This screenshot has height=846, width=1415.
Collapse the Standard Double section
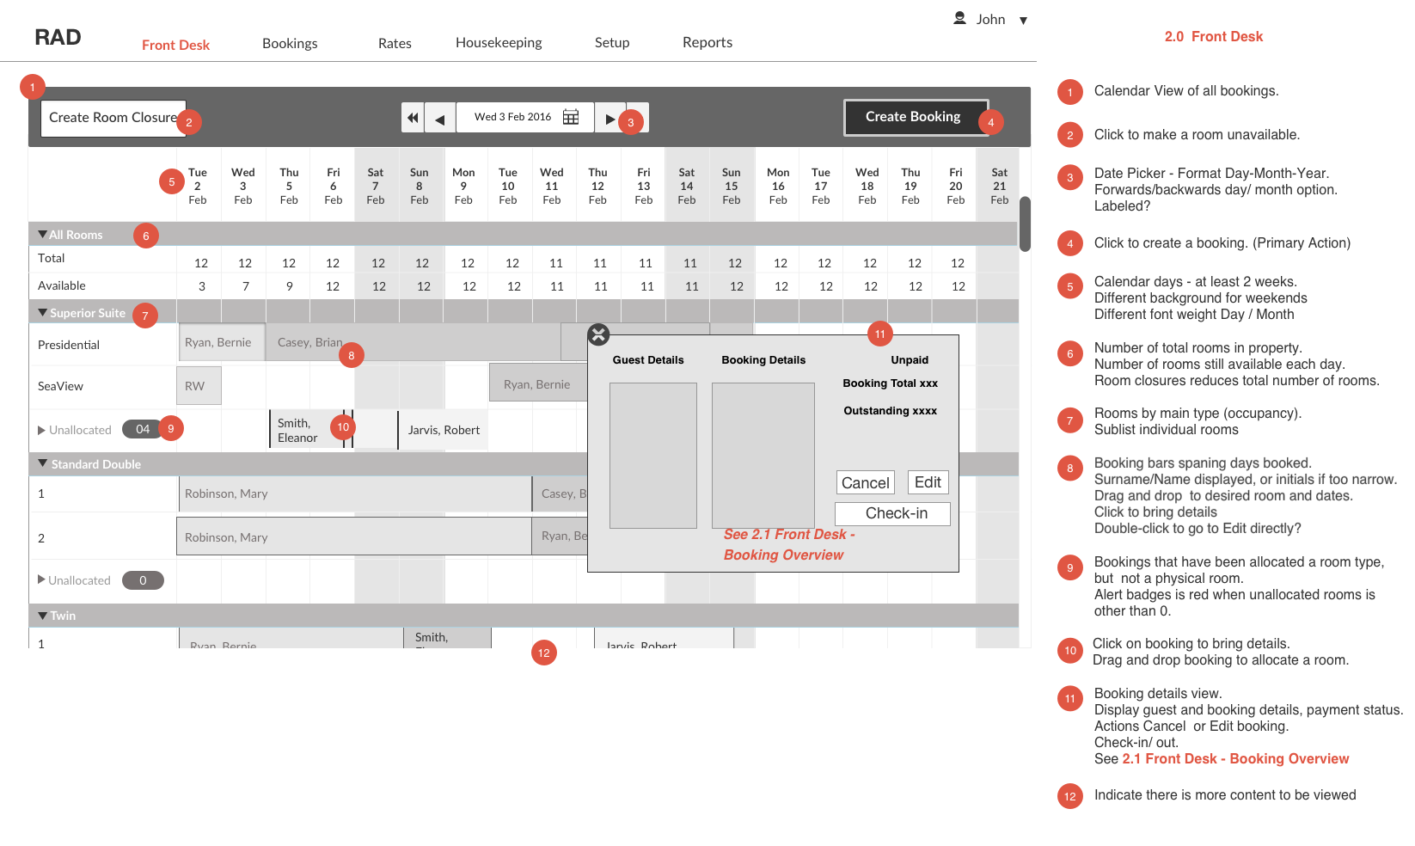[x=43, y=463]
